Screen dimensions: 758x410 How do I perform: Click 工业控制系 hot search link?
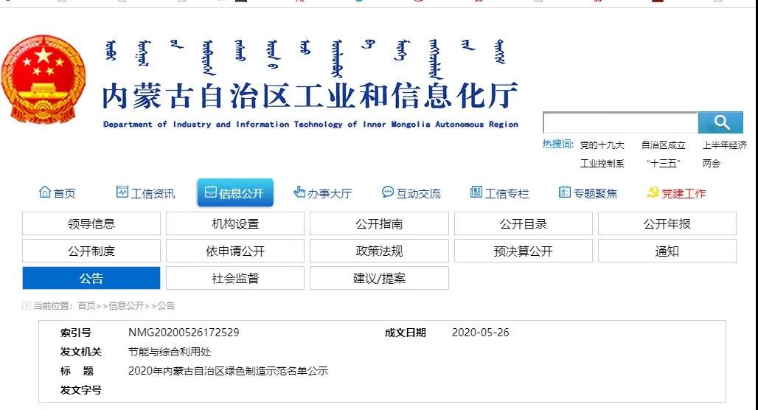tap(602, 164)
